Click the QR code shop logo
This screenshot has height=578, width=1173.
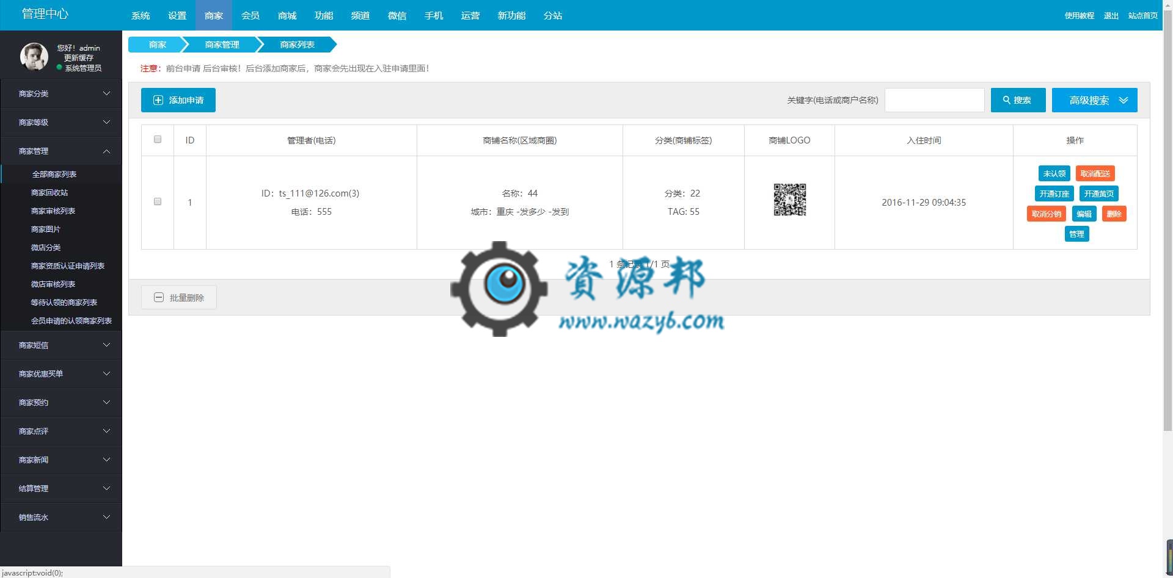(x=789, y=200)
